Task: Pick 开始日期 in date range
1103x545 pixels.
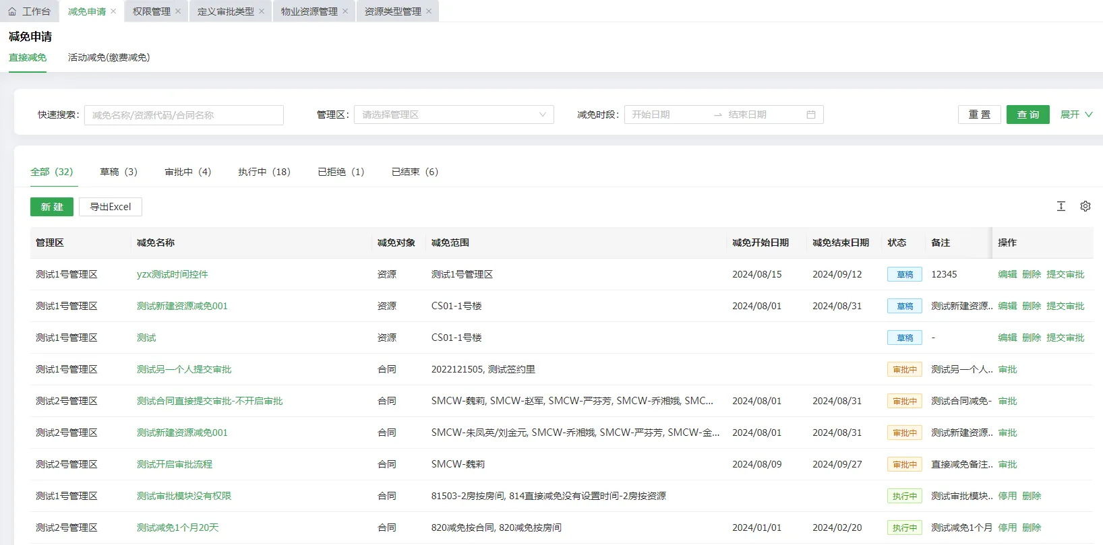Action: click(x=667, y=115)
